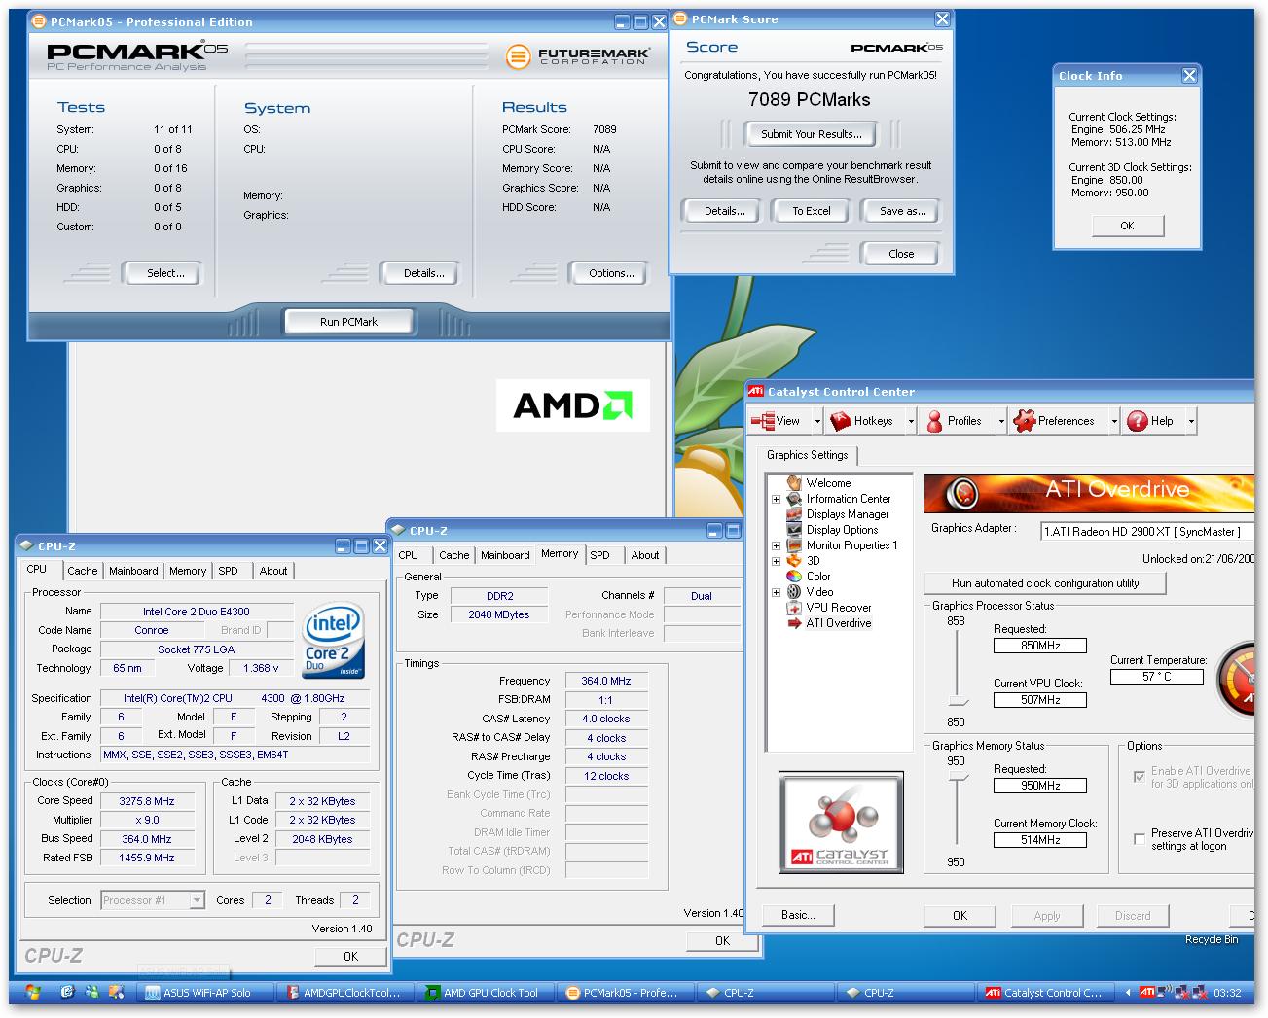This screenshot has width=1268, height=1018.
Task: Switch to CPU tab in Memory CPU-Z window
Action: [409, 555]
